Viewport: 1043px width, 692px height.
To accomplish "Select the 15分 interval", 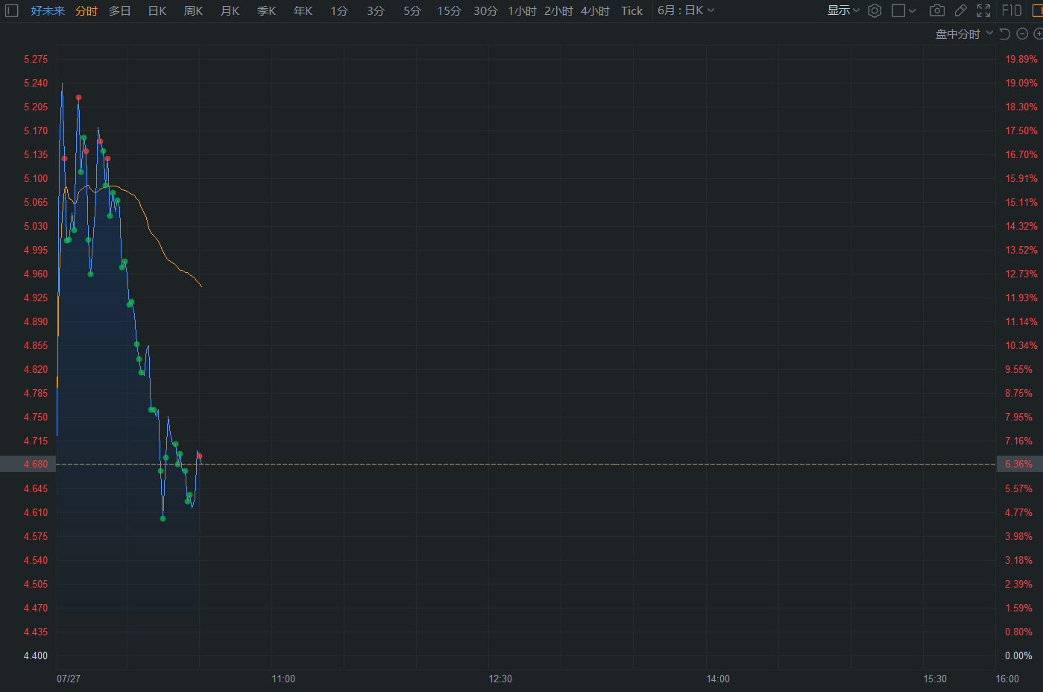I will pyautogui.click(x=449, y=11).
